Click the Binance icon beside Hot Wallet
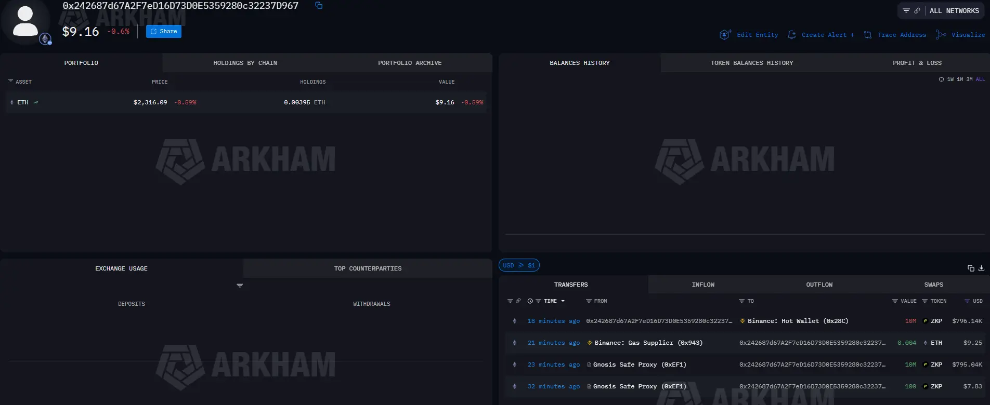Viewport: 990px width, 405px height. [743, 321]
